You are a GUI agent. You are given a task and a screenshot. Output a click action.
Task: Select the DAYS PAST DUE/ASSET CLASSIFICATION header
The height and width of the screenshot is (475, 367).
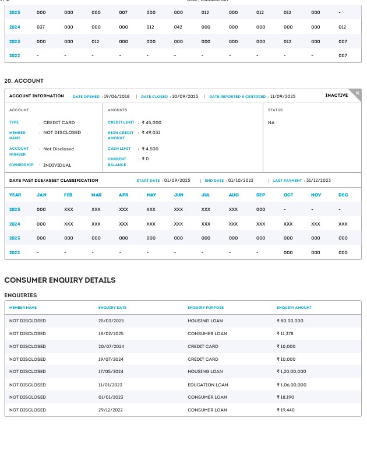point(54,181)
